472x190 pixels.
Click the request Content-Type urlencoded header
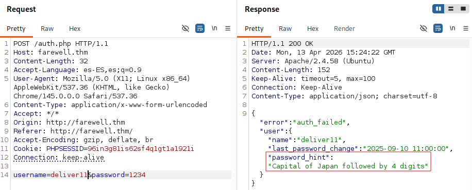pos(110,105)
